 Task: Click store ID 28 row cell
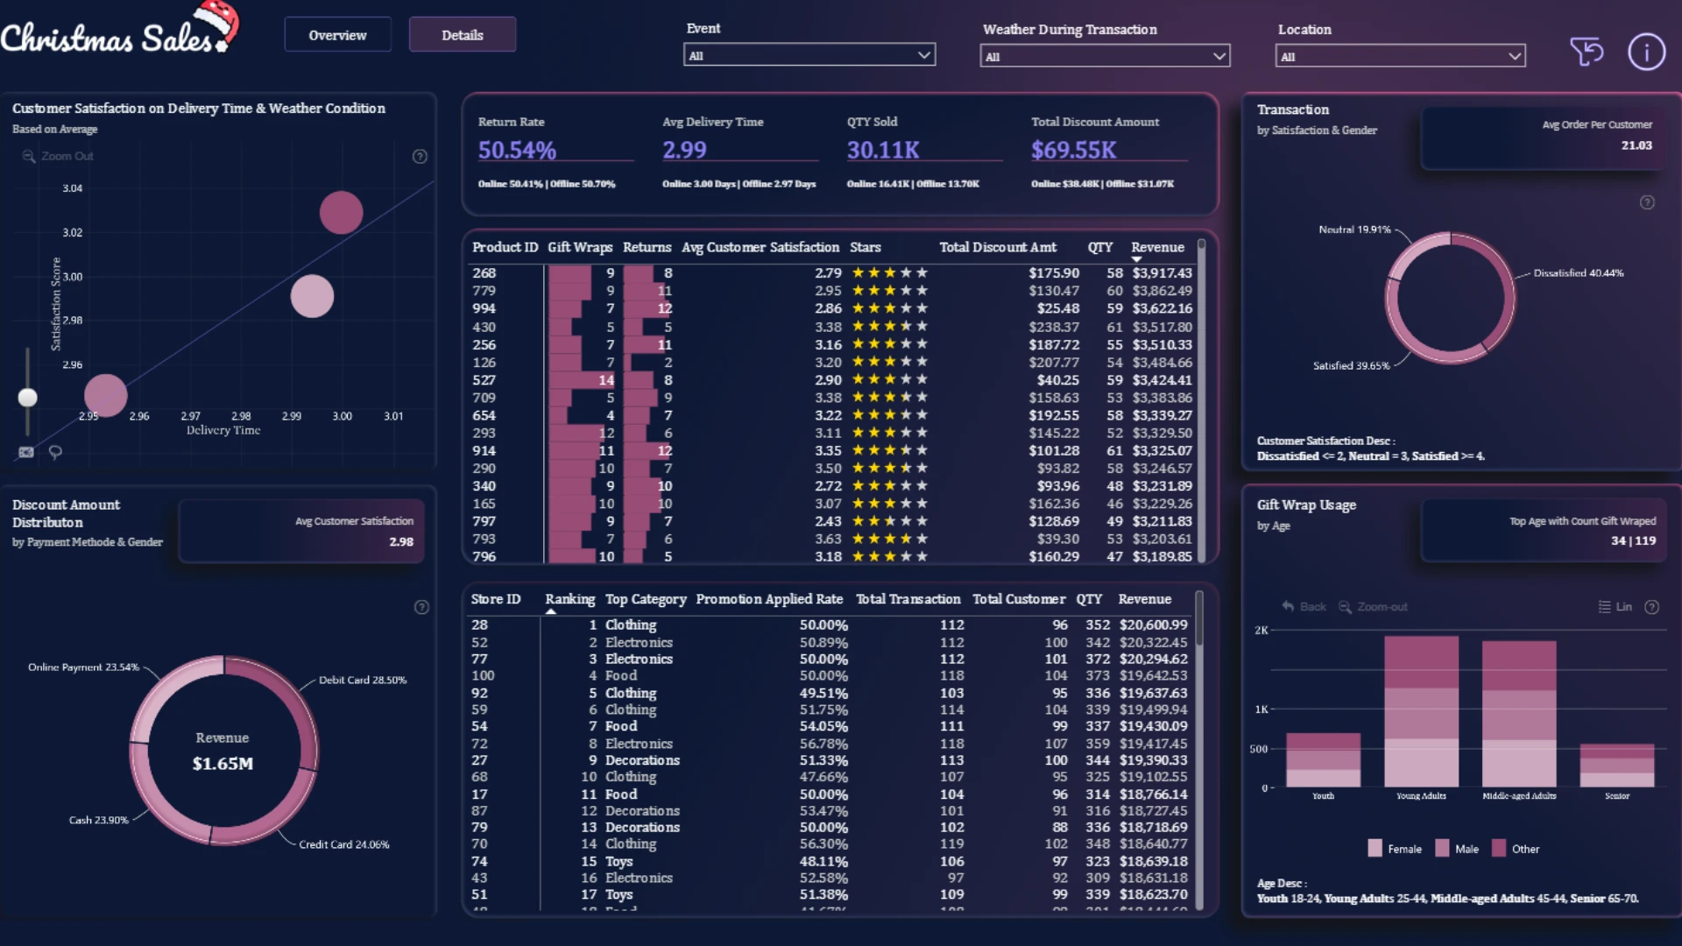(479, 625)
